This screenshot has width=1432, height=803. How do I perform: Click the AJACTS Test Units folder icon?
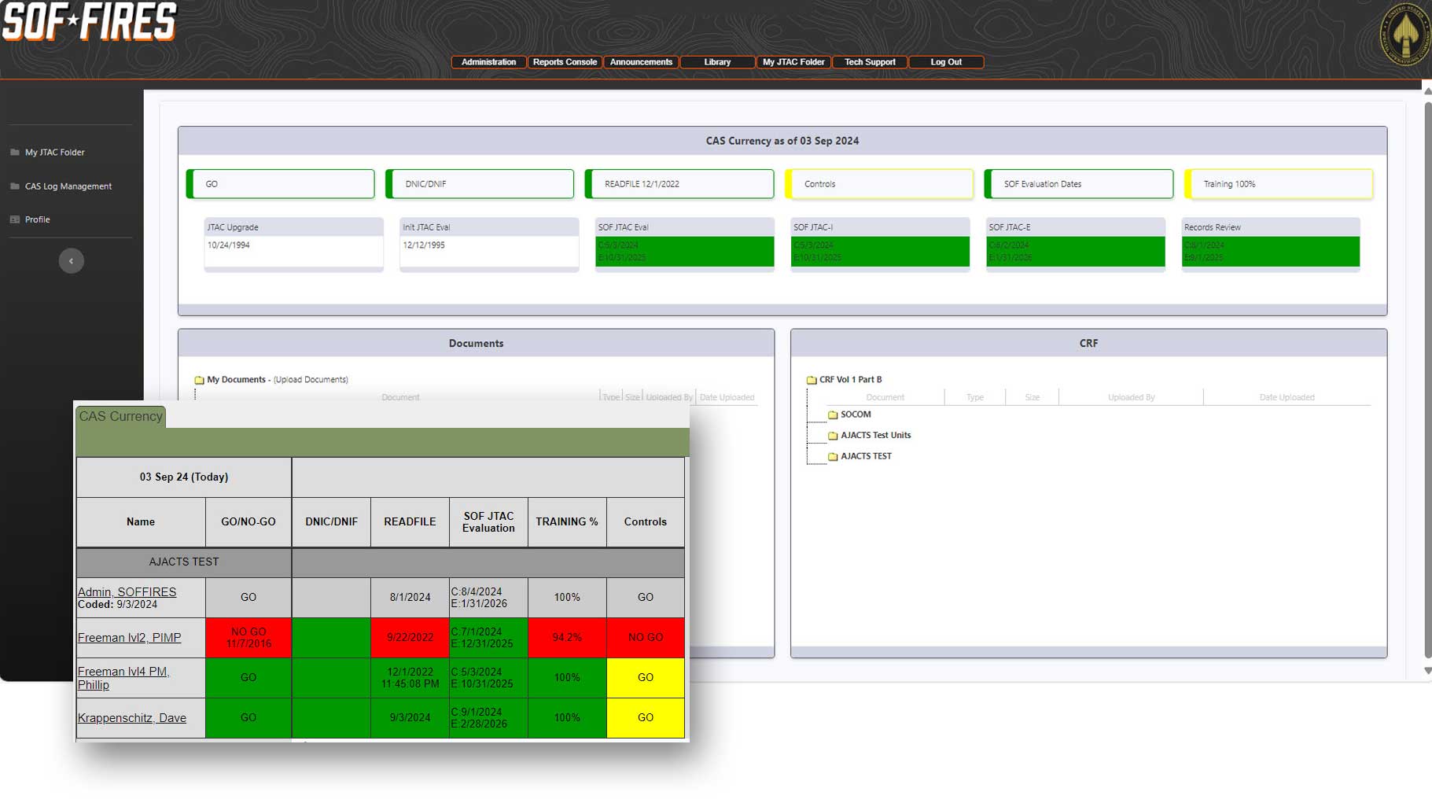point(833,436)
